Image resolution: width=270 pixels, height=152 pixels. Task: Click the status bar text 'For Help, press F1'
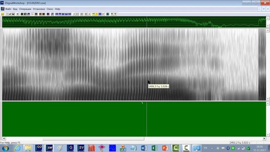click(x=10, y=143)
